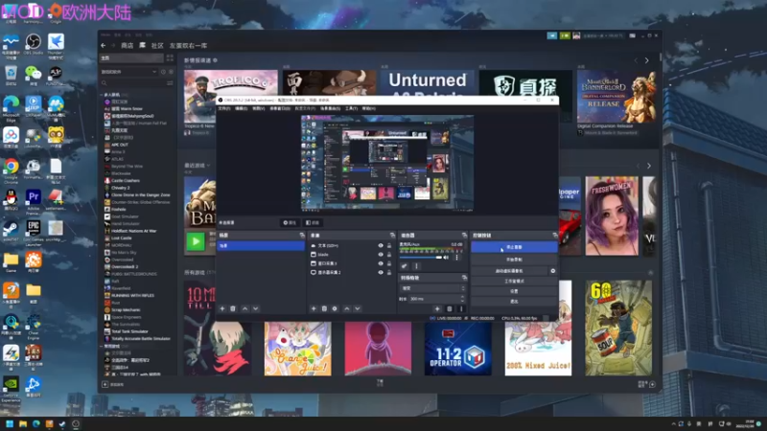767x431 pixels.
Task: Open Steam library type filter dropdown
Action: tap(129, 72)
